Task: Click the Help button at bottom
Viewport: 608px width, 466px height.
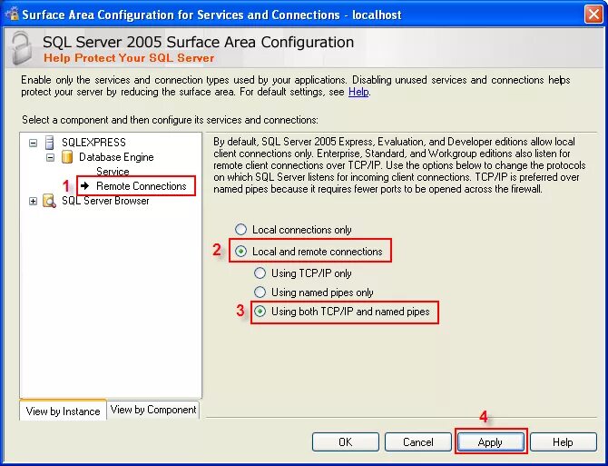Action: pos(563,442)
